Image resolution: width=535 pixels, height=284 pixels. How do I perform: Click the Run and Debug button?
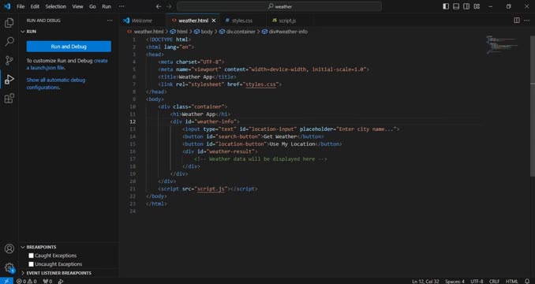[69, 47]
